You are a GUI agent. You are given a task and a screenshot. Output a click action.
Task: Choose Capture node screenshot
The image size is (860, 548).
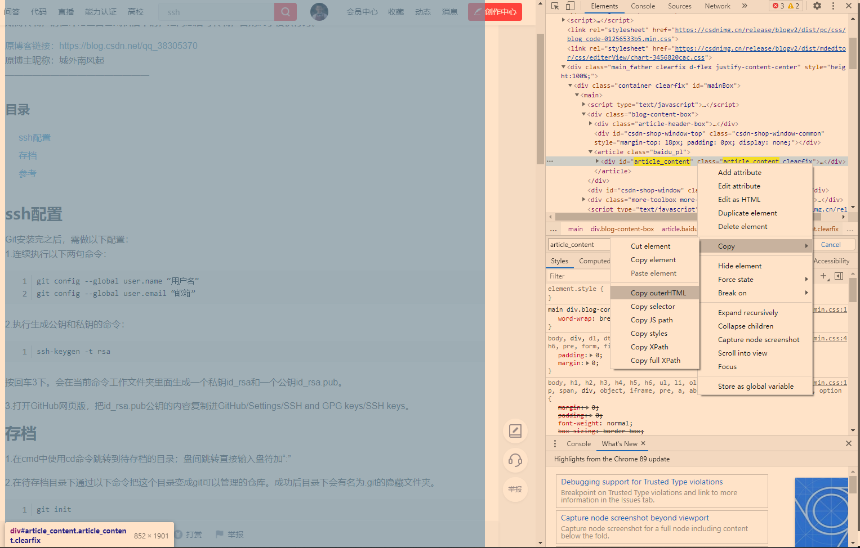[x=755, y=340]
